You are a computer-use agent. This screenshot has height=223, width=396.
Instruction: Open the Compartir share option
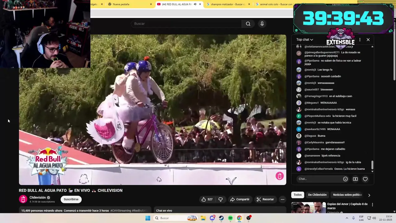240,199
